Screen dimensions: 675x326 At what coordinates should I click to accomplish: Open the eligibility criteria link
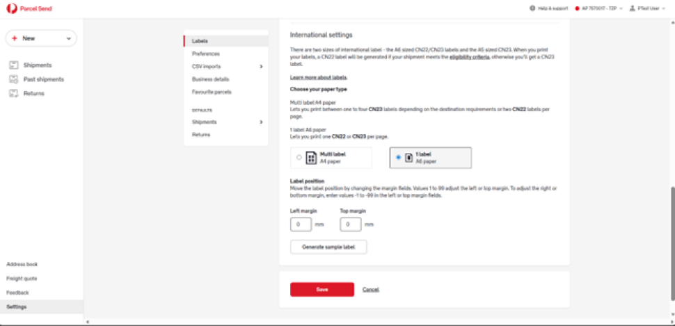coord(469,57)
